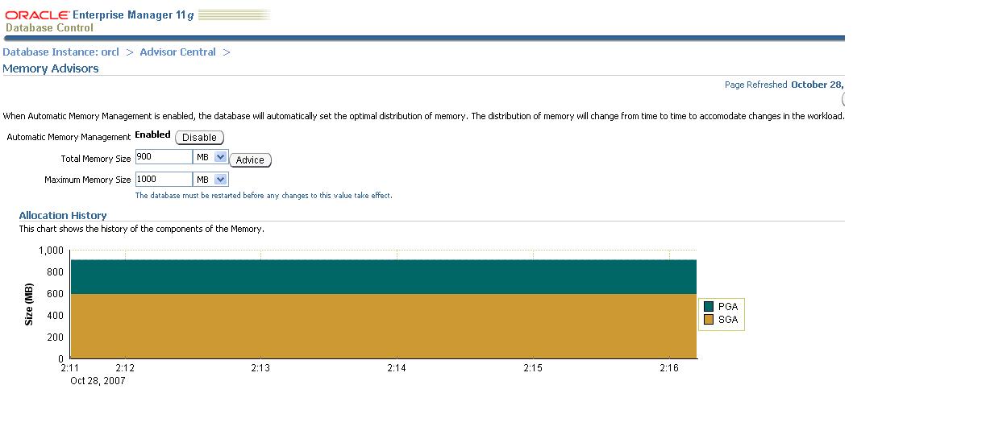Screen dimensions: 982x443
Task: Click the 2:13 time axis label
Action: (x=260, y=368)
